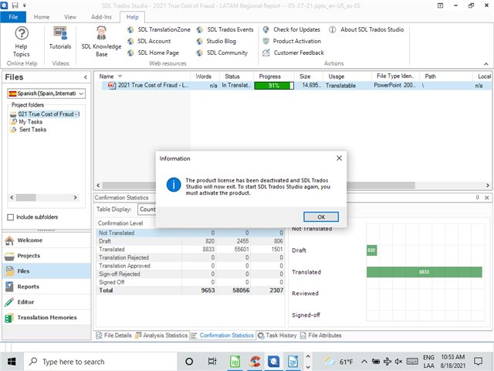The height and width of the screenshot is (371, 494).
Task: Open the Studio Blog
Action: coord(216,41)
